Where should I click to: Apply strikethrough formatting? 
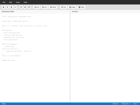click(11, 7)
